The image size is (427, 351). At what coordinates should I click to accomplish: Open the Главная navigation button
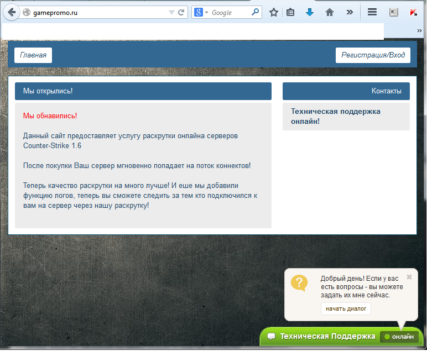pyautogui.click(x=33, y=55)
